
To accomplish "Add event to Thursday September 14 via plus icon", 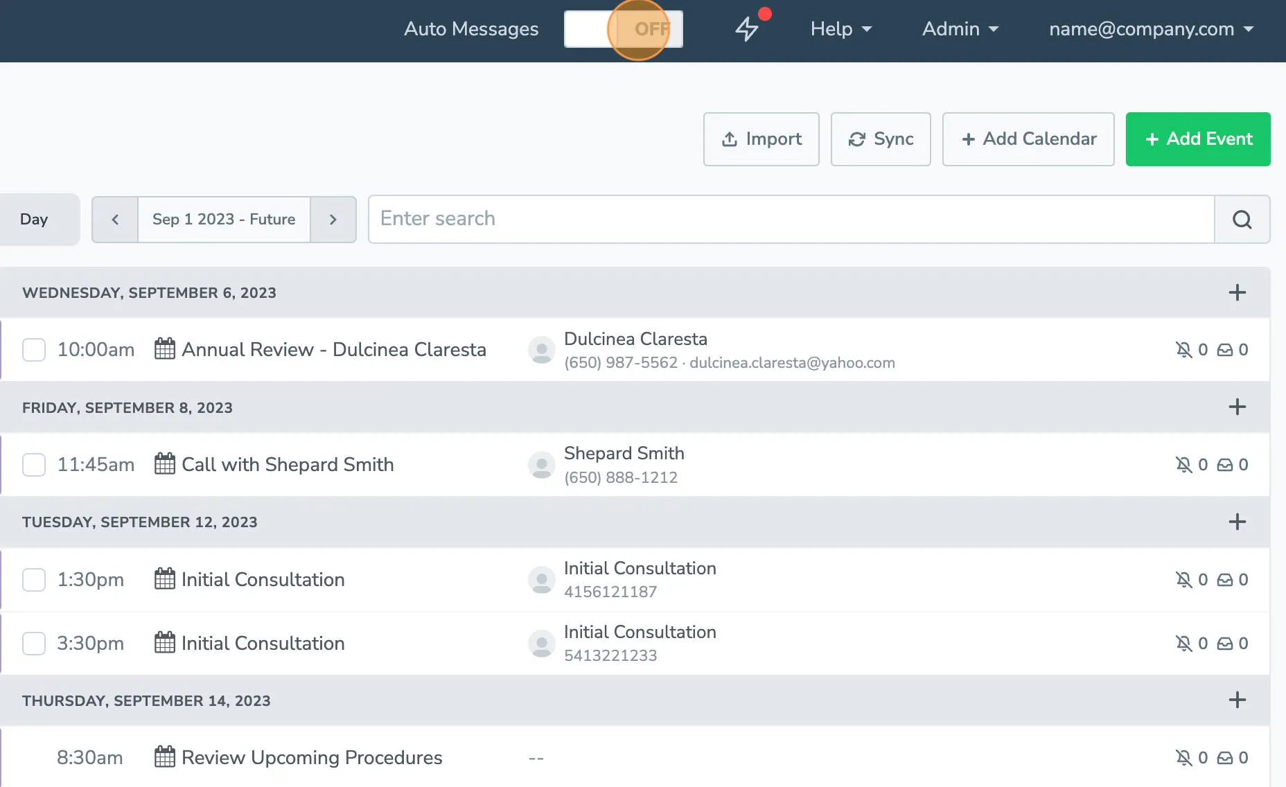I will point(1237,700).
